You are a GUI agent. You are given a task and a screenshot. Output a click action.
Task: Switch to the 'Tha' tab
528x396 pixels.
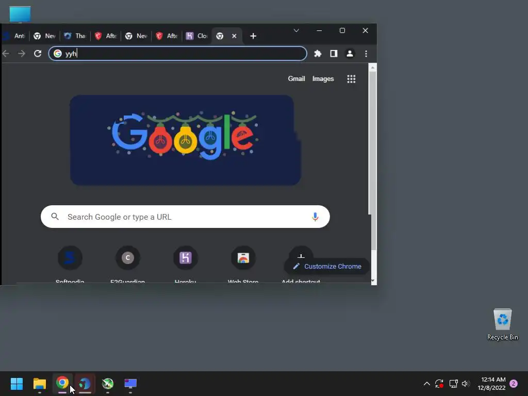(75, 36)
